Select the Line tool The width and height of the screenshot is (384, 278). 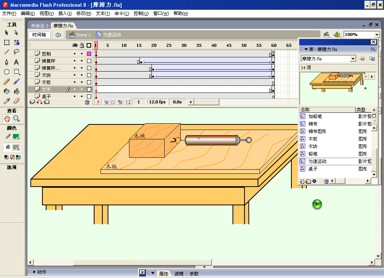[x=7, y=52]
